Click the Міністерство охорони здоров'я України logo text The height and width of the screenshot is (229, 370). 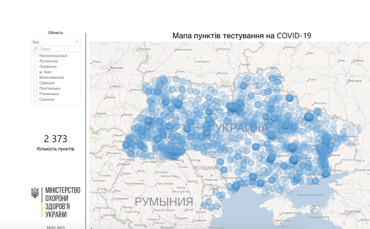pos(62,202)
